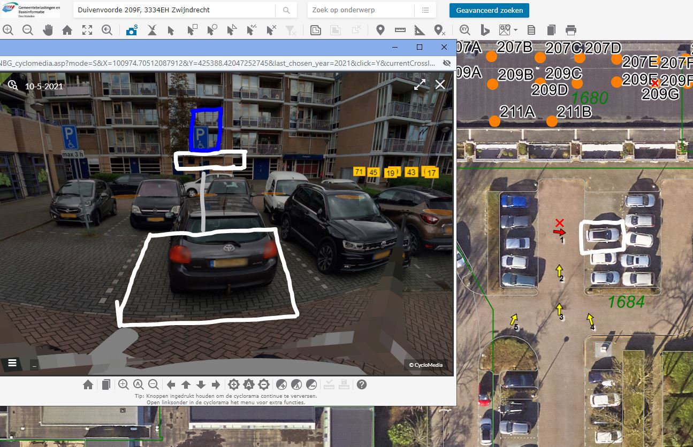Open the Bing maps icon

485,30
